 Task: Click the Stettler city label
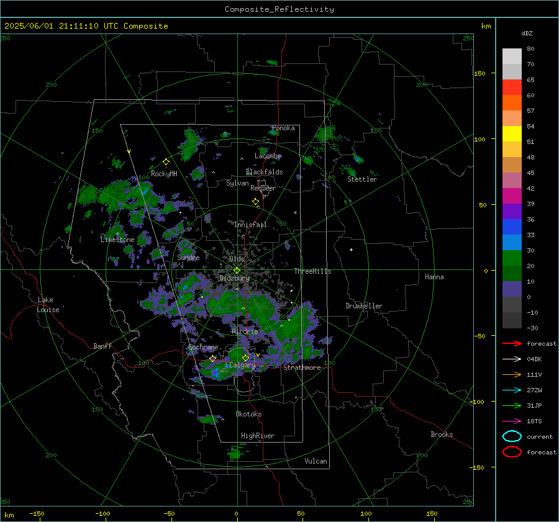coord(362,179)
